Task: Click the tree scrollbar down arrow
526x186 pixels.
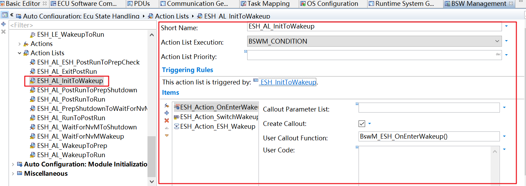Action: click(152, 181)
